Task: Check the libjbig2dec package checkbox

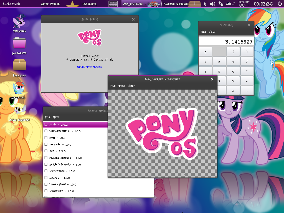Action: coord(46,171)
